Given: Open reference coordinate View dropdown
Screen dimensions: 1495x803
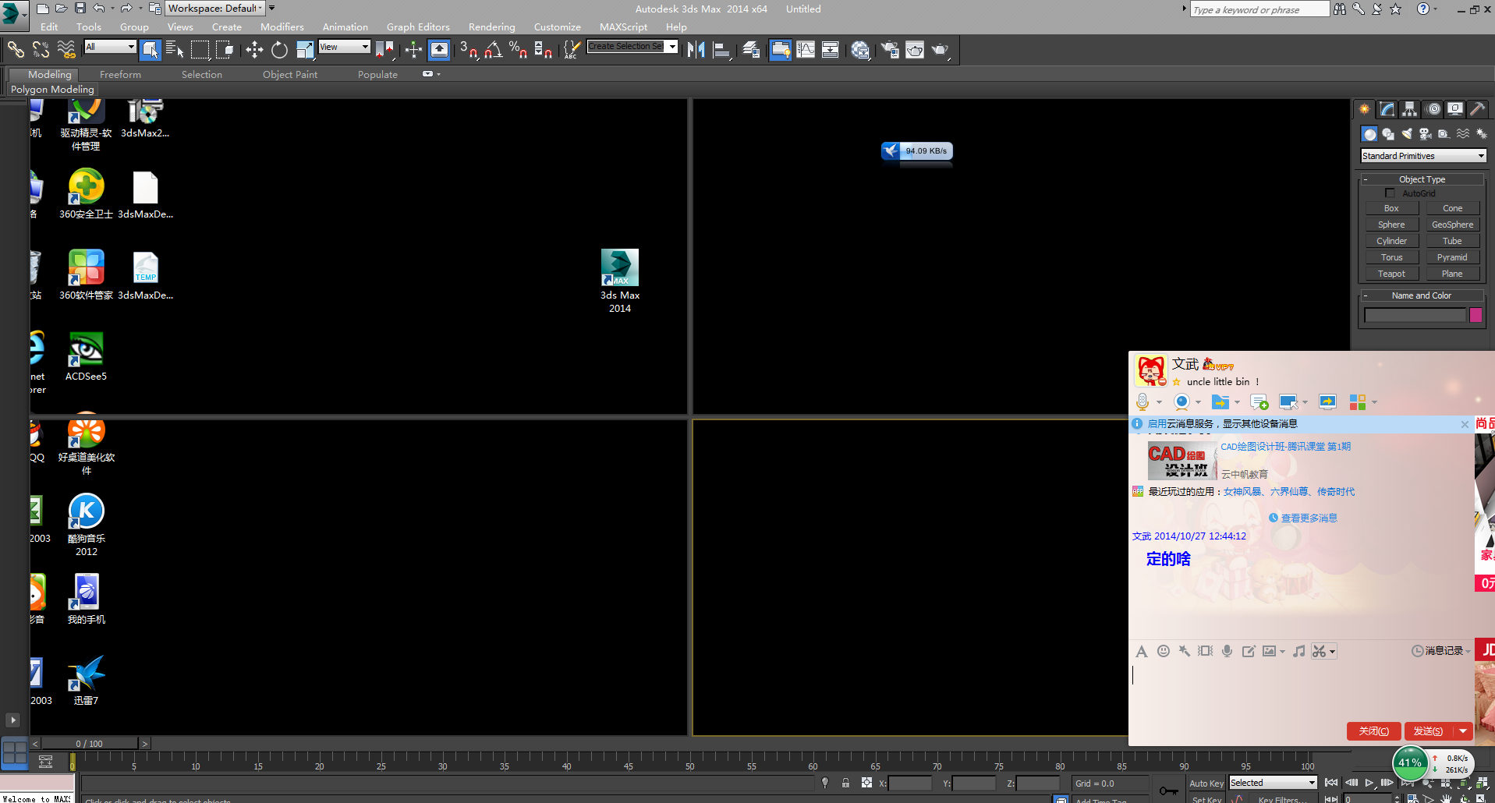Looking at the screenshot, I should (x=344, y=47).
